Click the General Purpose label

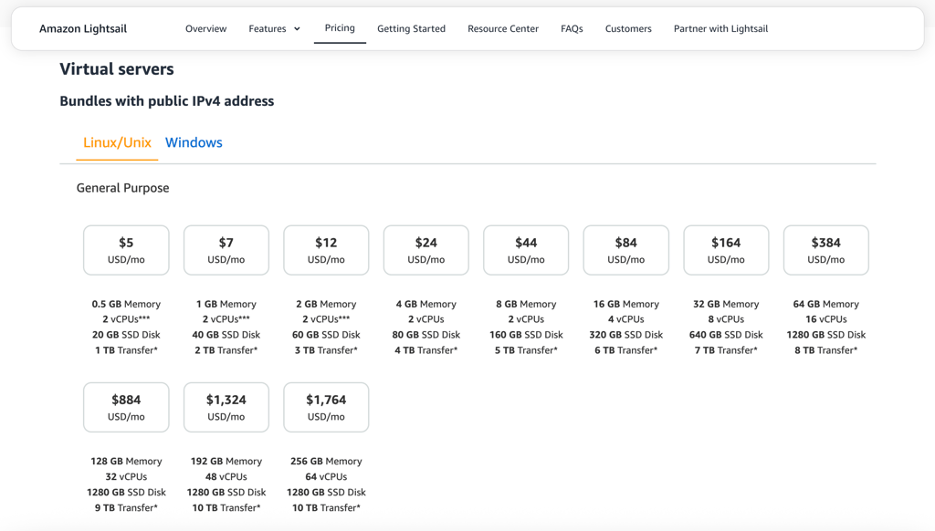click(123, 188)
